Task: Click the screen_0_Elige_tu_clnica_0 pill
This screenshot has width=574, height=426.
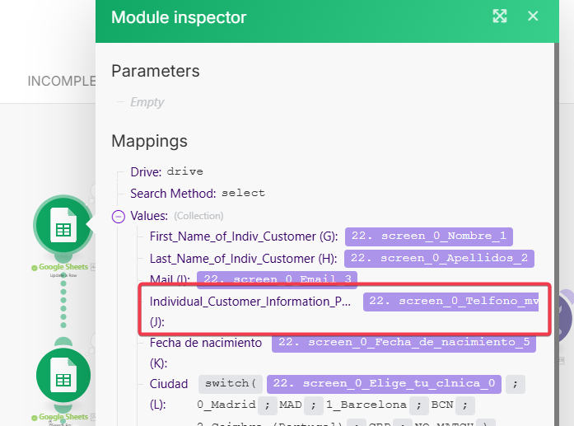Action: (x=385, y=384)
